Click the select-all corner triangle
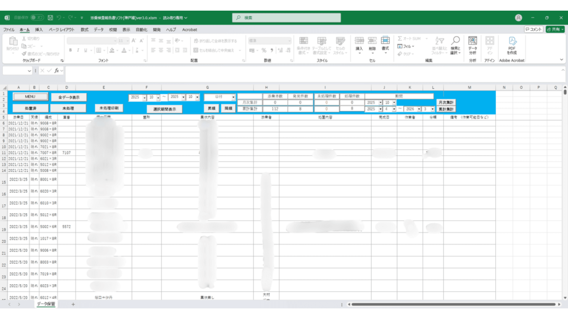Image resolution: width=568 pixels, height=319 pixels. pos(4,88)
